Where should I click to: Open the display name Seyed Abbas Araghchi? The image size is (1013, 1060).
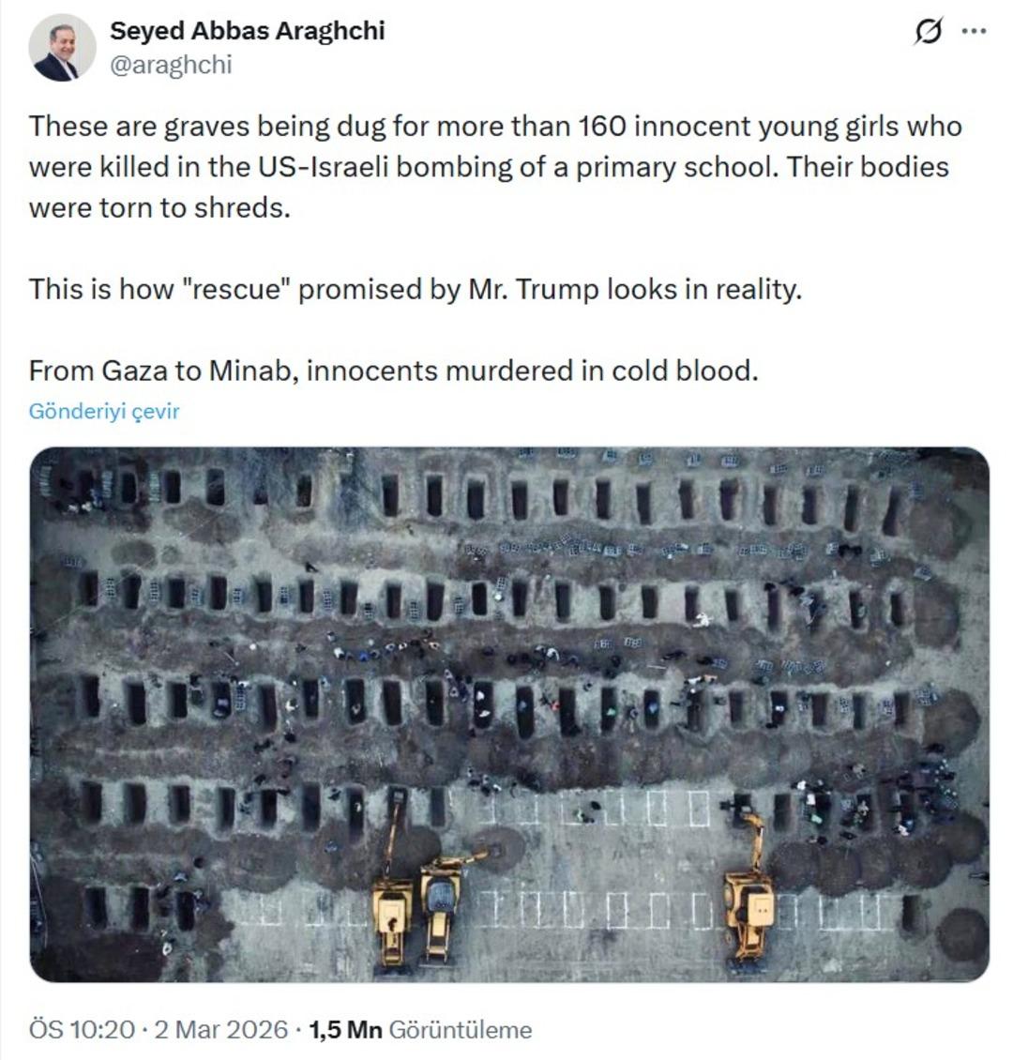pos(248,31)
